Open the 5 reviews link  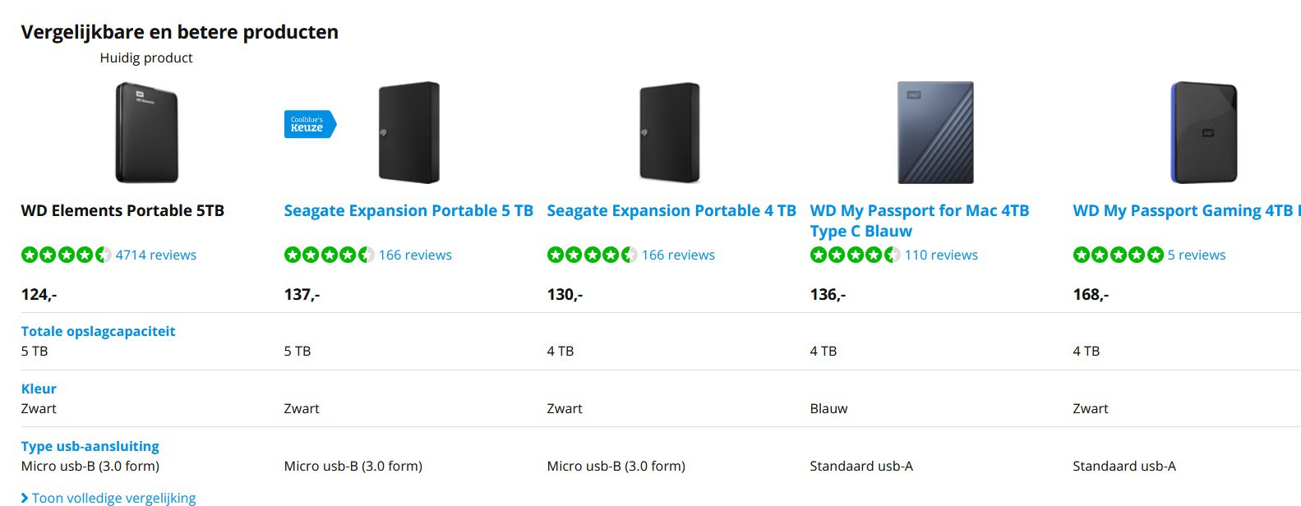pyautogui.click(x=1197, y=255)
